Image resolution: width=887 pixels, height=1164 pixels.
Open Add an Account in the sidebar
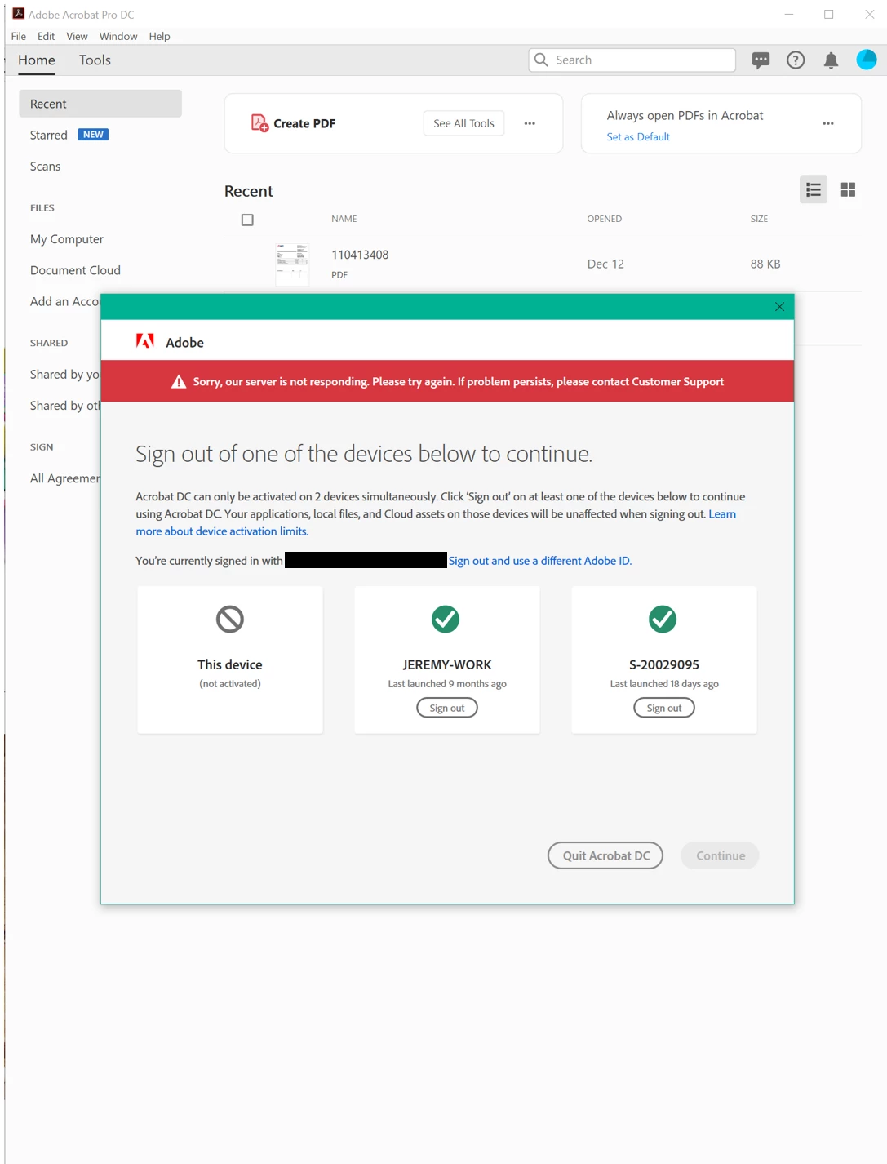click(65, 301)
